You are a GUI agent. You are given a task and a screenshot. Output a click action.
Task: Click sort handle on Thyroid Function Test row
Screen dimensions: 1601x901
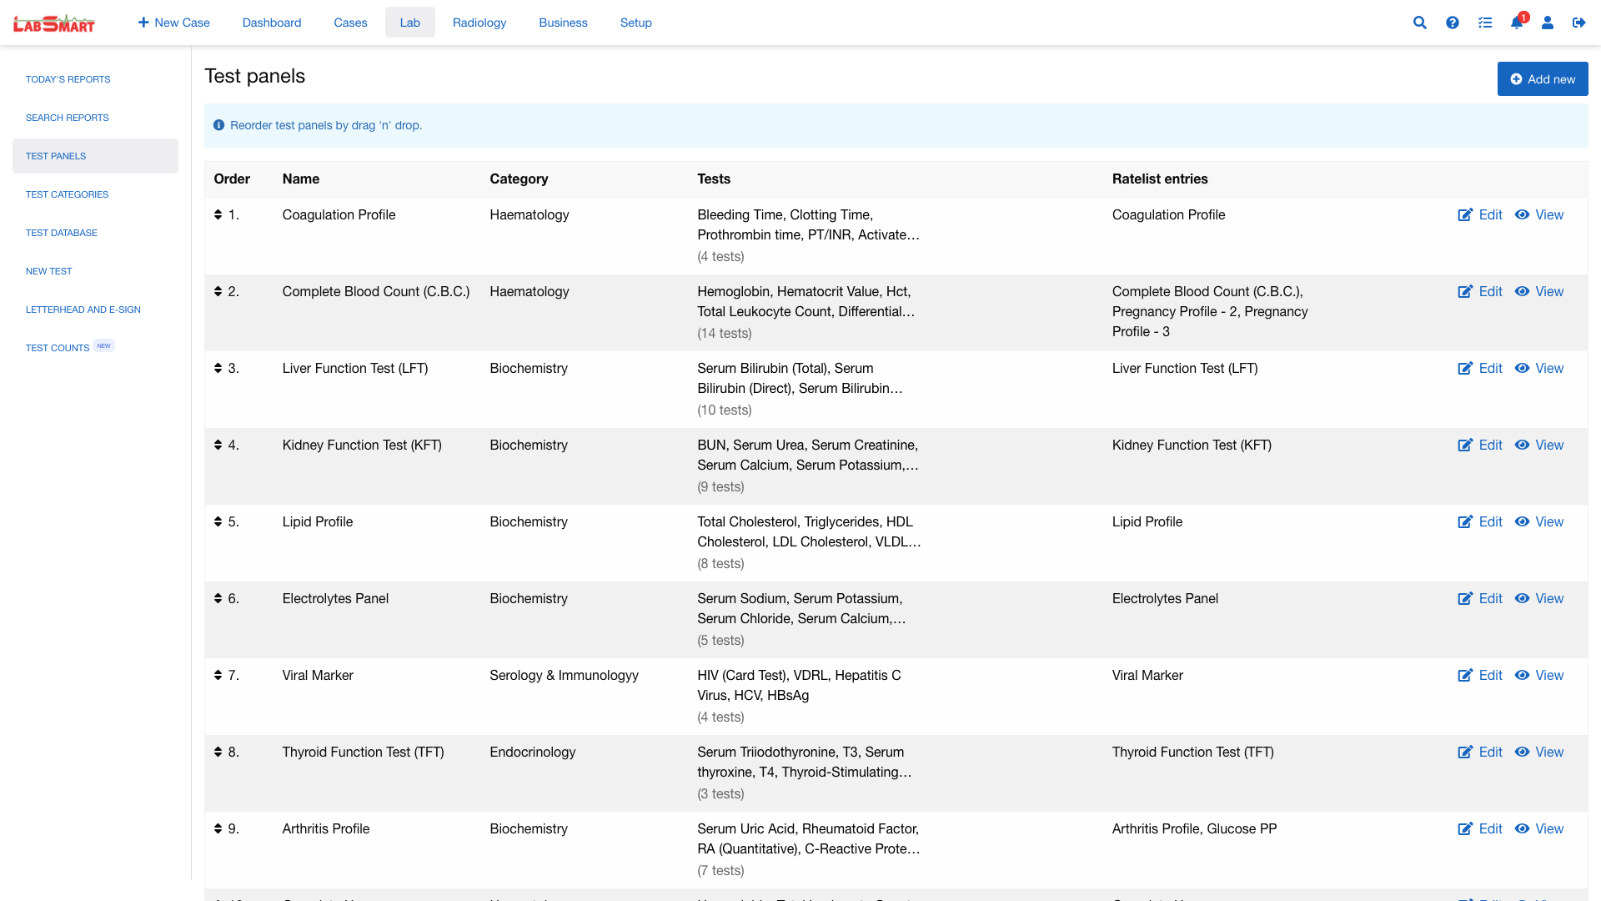pos(218,752)
